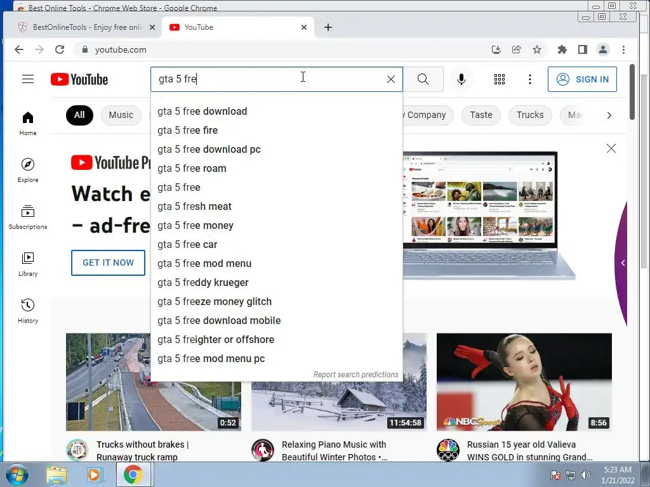The width and height of the screenshot is (650, 487).
Task: Click the magnifying glass search button
Action: point(423,79)
